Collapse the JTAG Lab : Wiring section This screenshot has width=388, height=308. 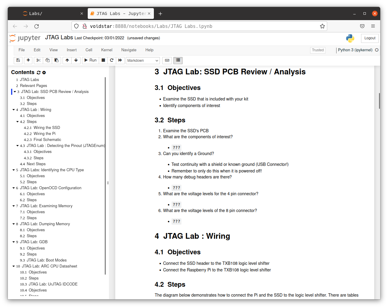coord(13,110)
